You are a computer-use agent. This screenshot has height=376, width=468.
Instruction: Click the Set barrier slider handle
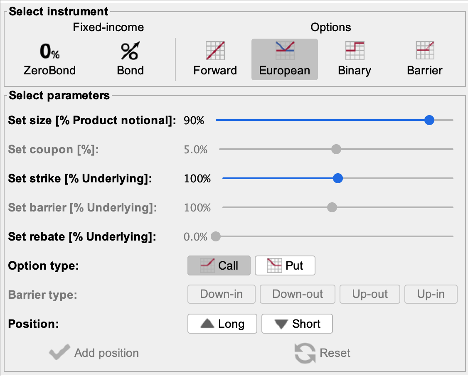click(x=332, y=207)
